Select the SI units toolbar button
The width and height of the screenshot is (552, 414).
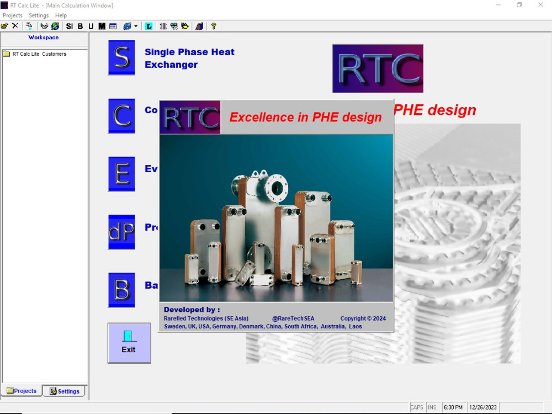pyautogui.click(x=70, y=26)
